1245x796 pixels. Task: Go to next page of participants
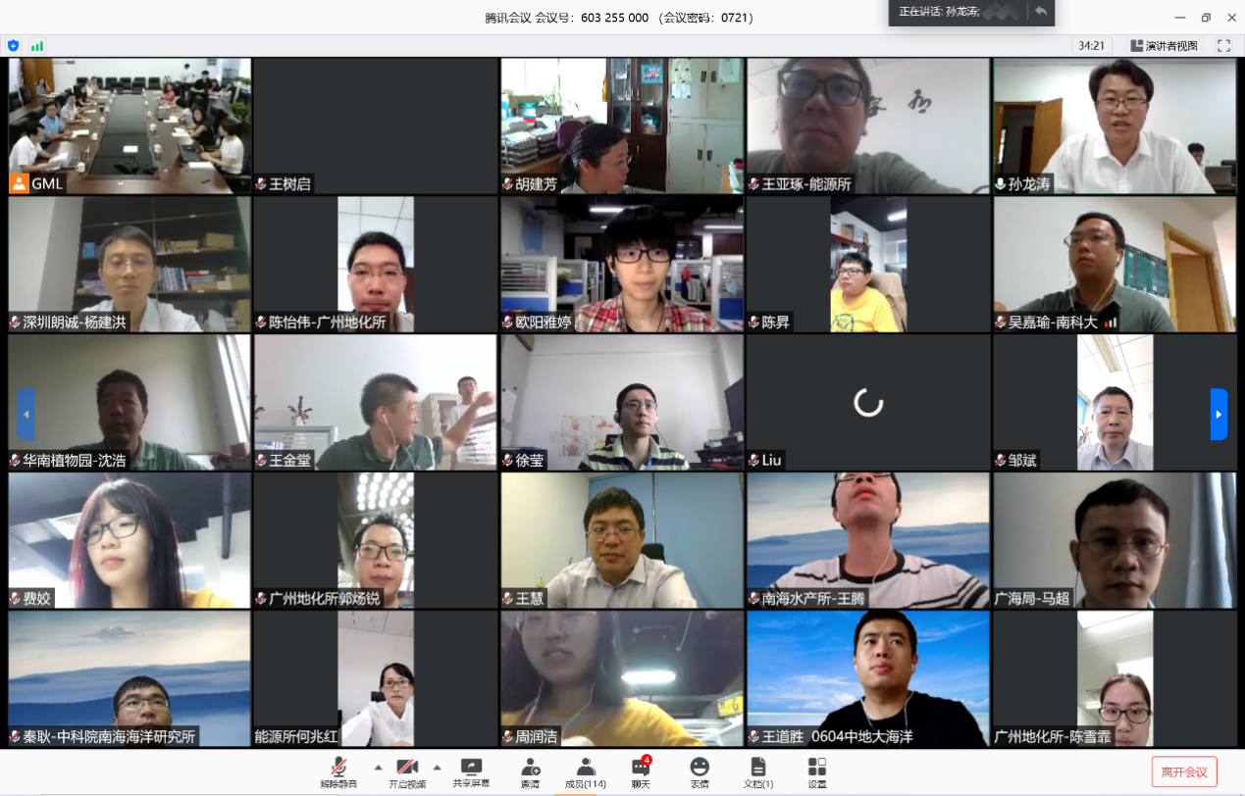click(1219, 414)
